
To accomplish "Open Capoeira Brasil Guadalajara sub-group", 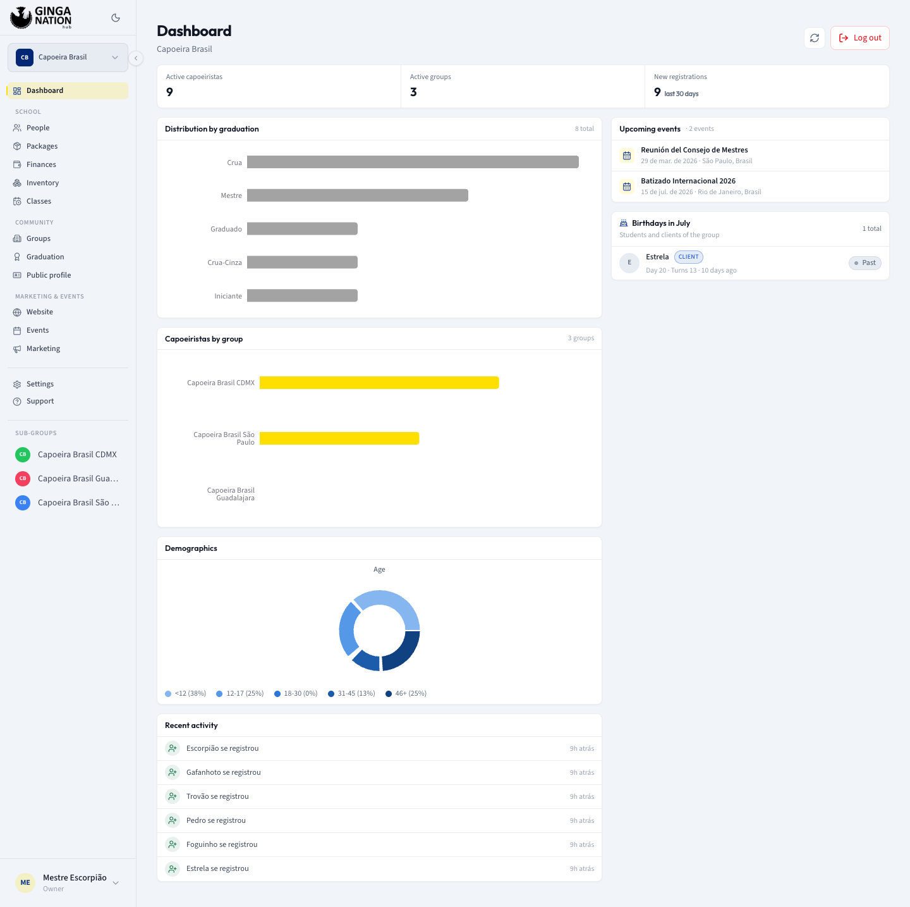I will (68, 479).
